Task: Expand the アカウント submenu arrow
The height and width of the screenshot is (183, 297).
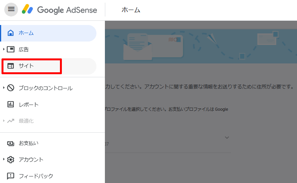Action: click(x=3, y=159)
